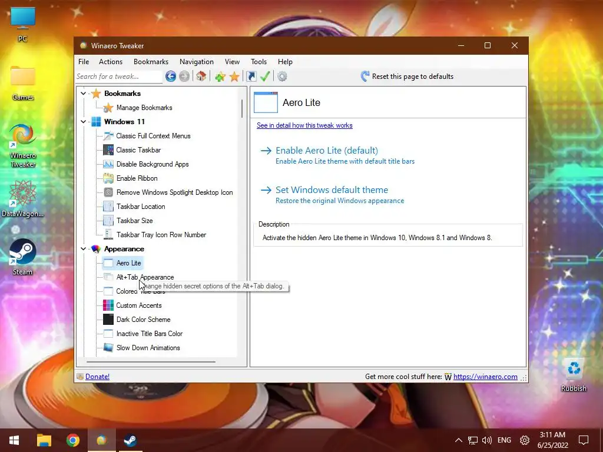Click the Taskbar Tray Icon Row Number icon

[x=108, y=235]
